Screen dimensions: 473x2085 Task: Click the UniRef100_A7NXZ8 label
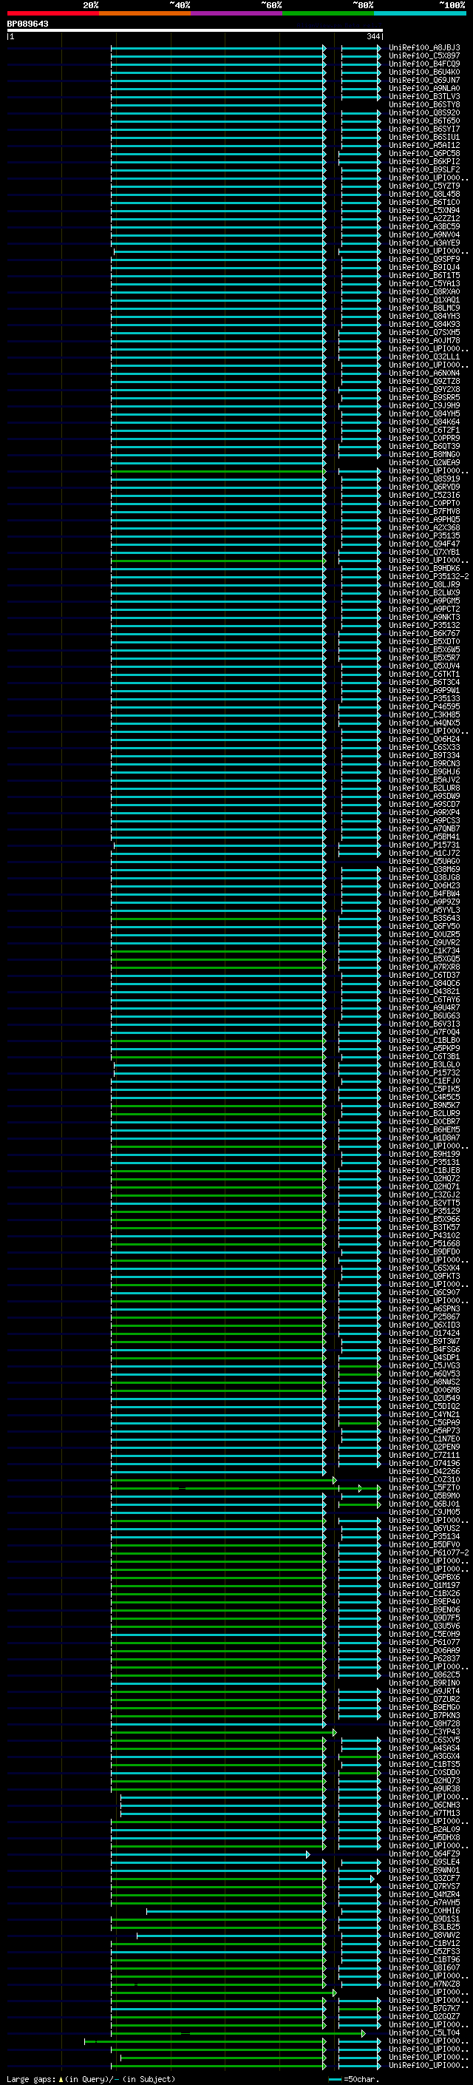(424, 1984)
